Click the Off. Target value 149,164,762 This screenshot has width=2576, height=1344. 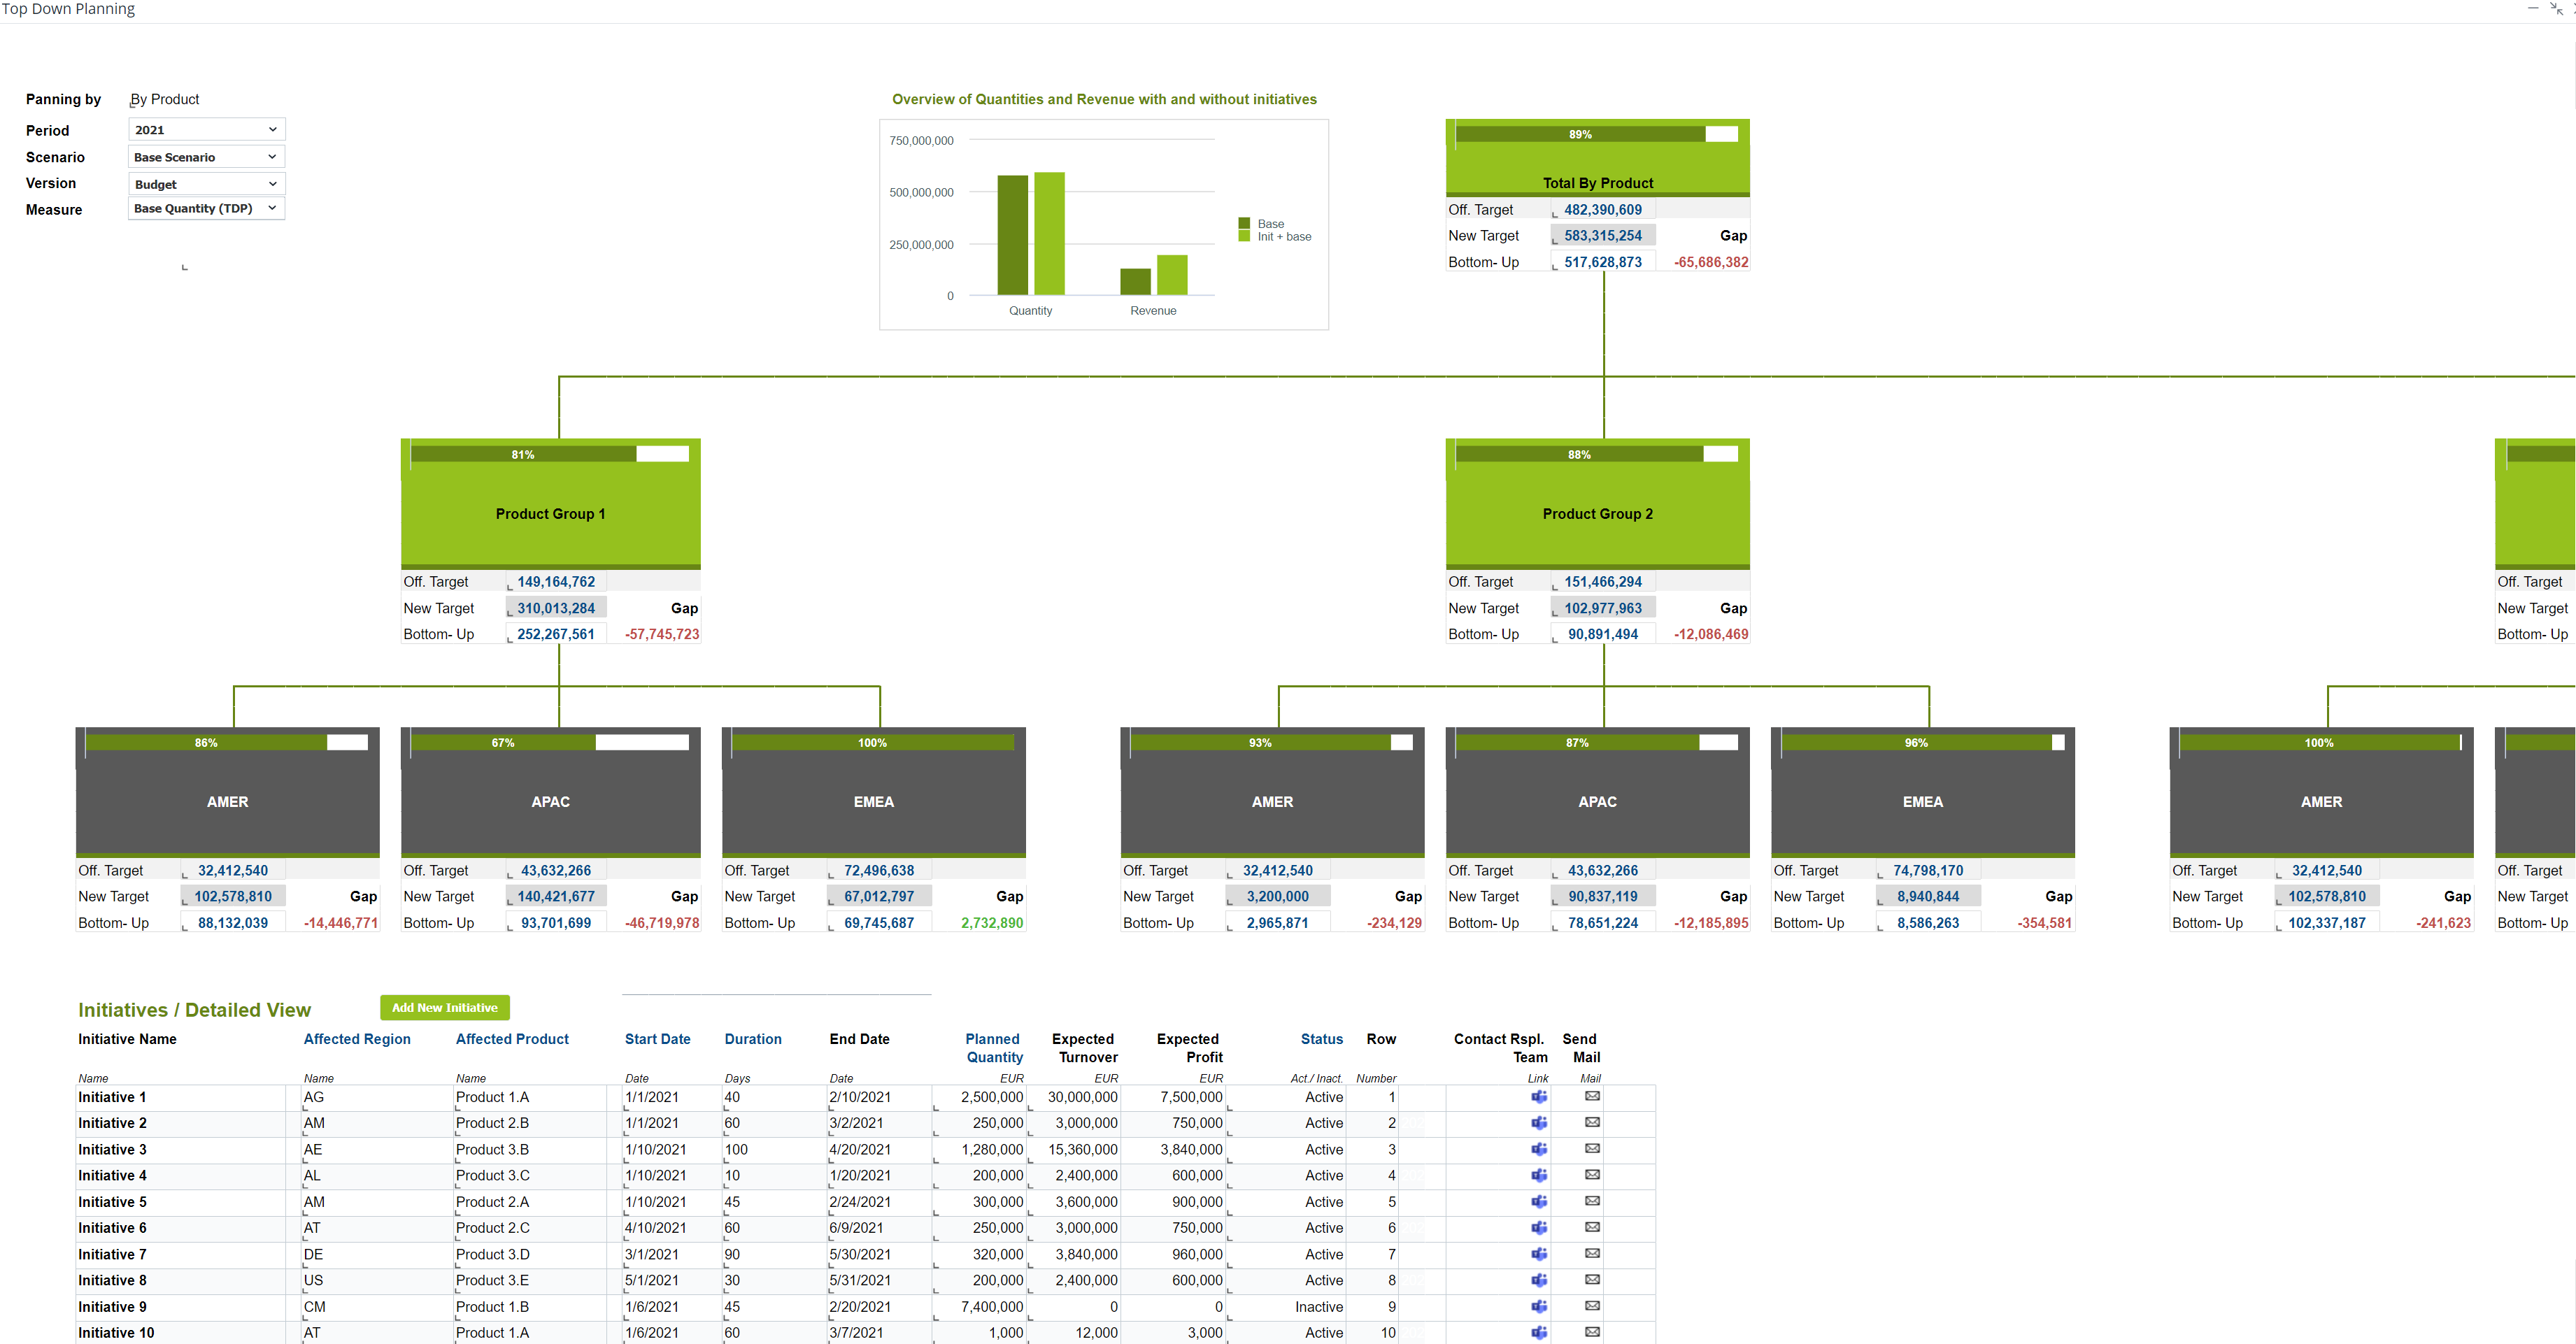pyautogui.click(x=556, y=581)
